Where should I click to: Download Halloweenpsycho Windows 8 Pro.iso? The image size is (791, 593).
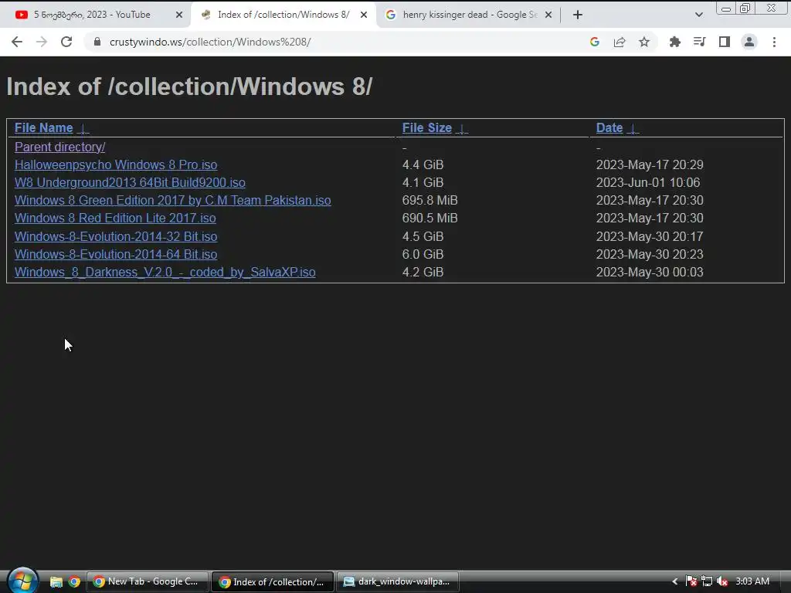coord(116,165)
